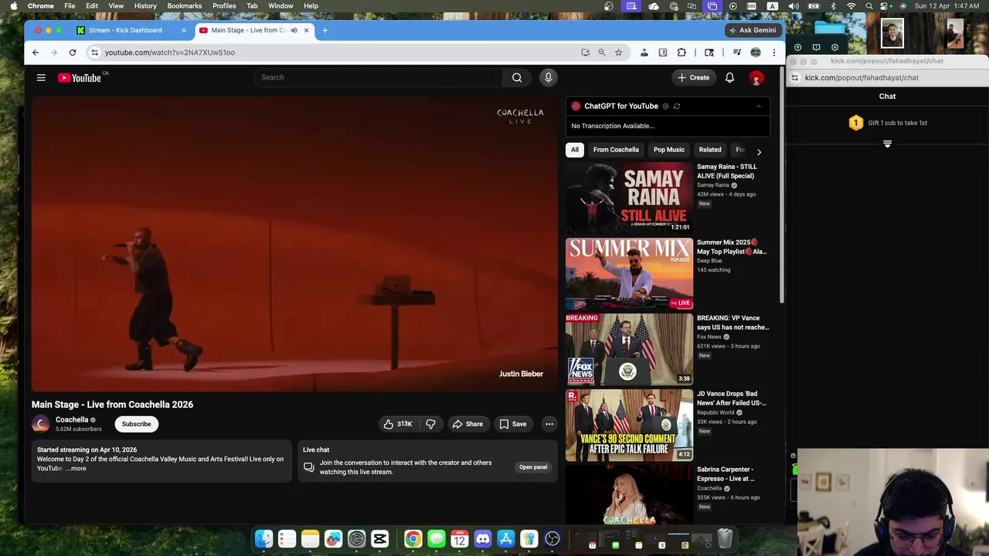This screenshot has height=556, width=989.
Task: Open OBS from the Dock
Action: click(x=552, y=539)
